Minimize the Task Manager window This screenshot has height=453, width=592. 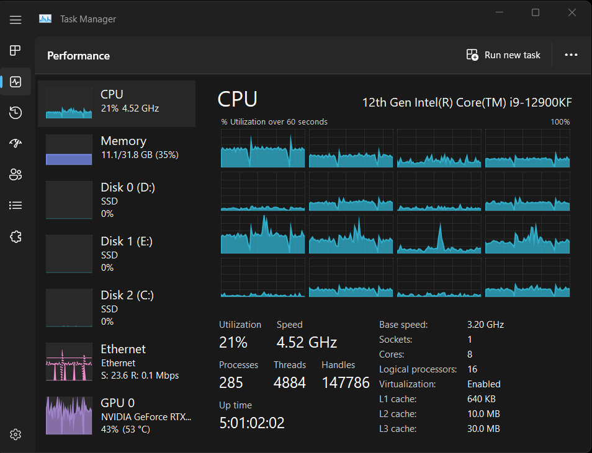tap(500, 12)
